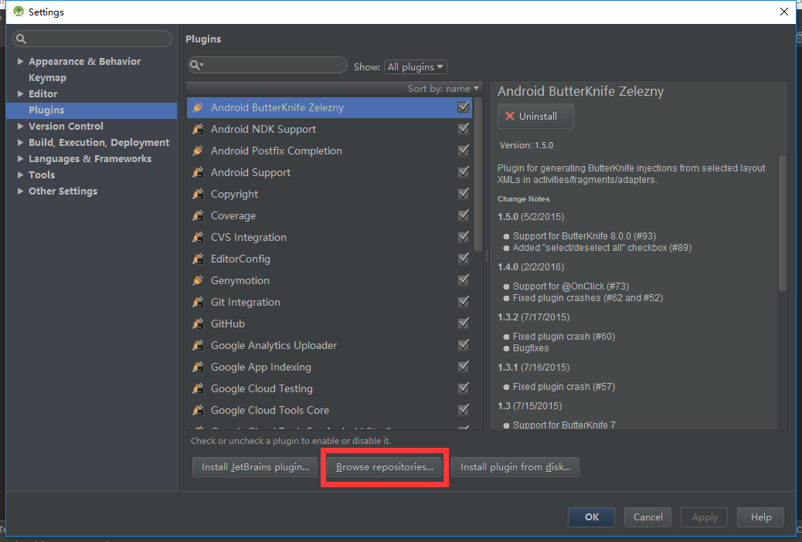Click Install plugin from disk button
This screenshot has width=802, height=542.
pyautogui.click(x=515, y=467)
